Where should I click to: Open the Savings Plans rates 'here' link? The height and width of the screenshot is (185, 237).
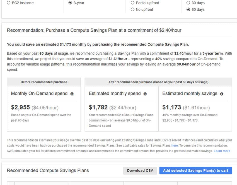coord(175,146)
